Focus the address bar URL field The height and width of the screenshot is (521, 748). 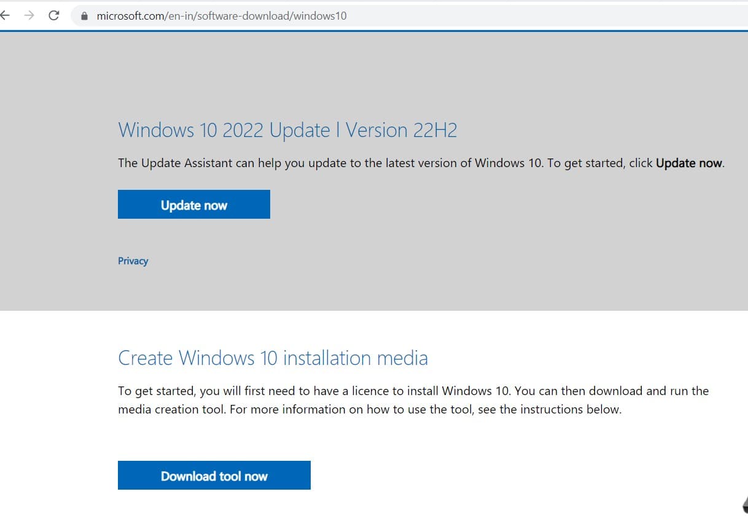point(430,16)
